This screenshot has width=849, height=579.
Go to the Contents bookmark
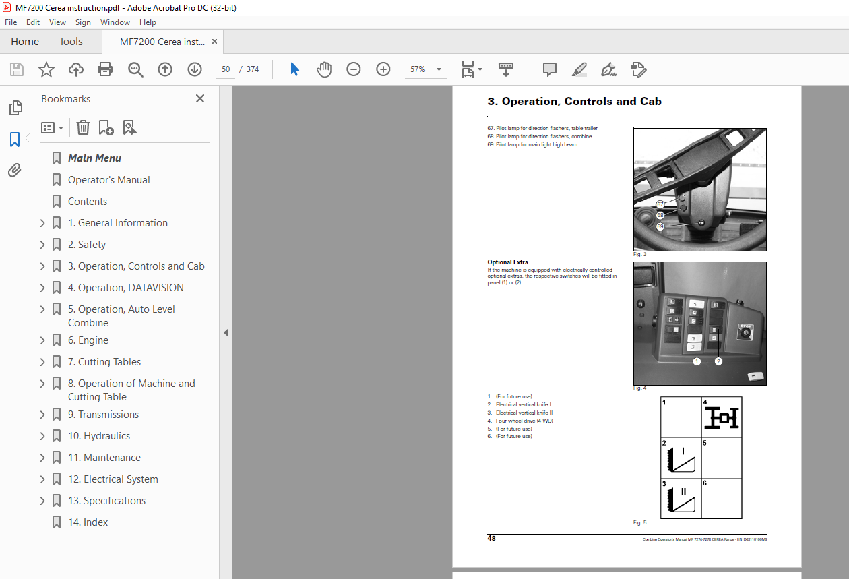click(x=88, y=202)
